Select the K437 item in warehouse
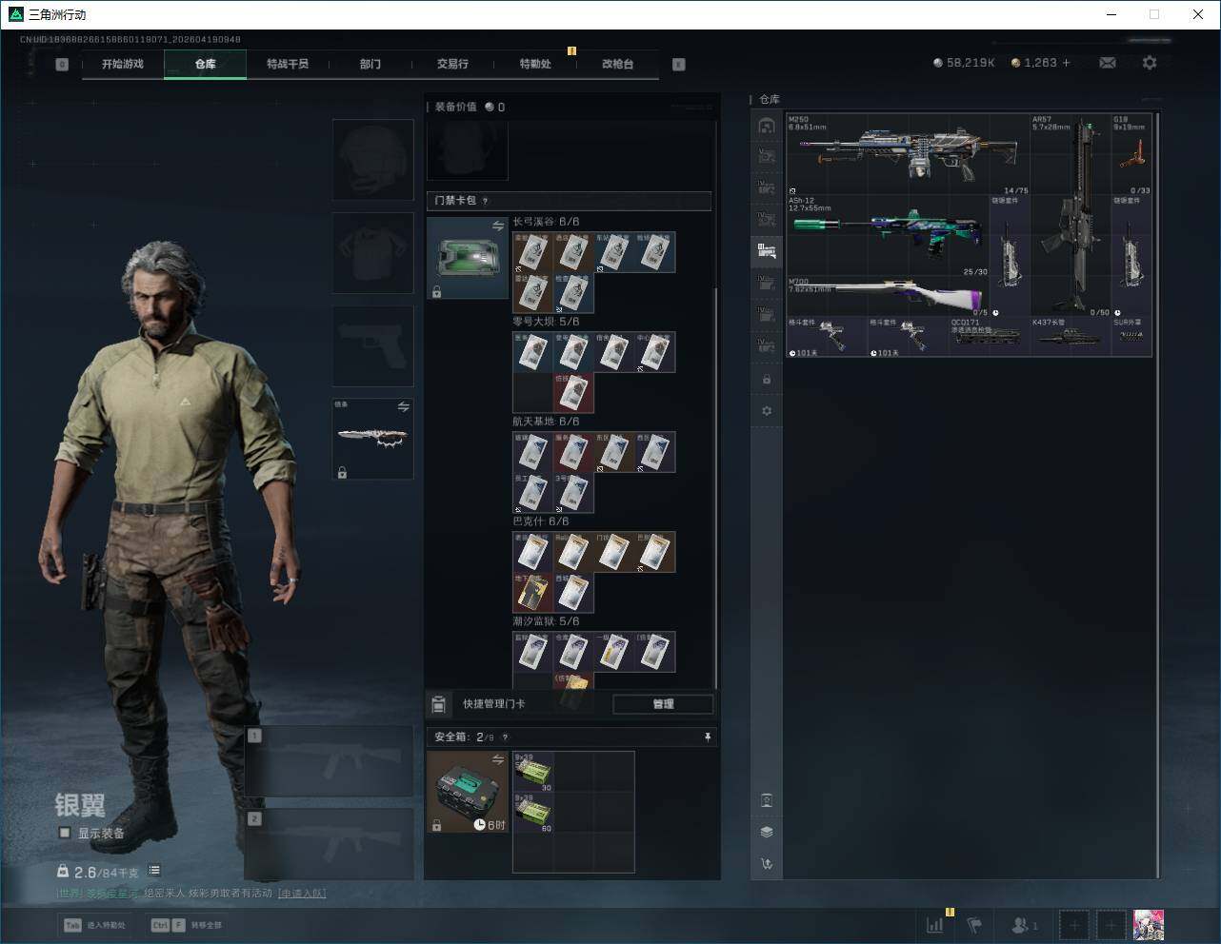Viewport: 1221px width, 944px height. click(x=1071, y=337)
